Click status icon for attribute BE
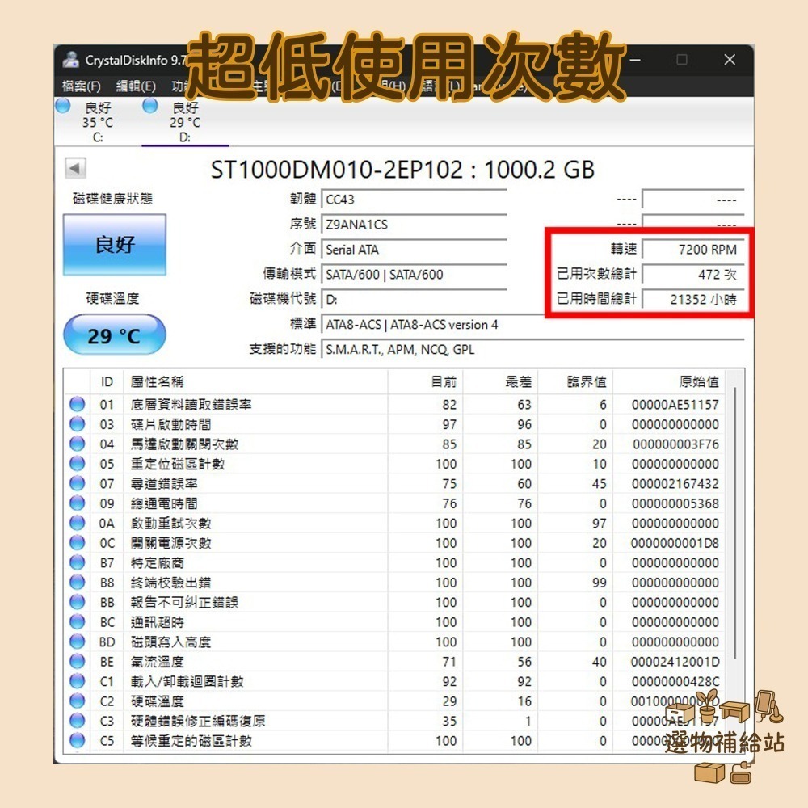The width and height of the screenshot is (808, 808). (x=78, y=661)
